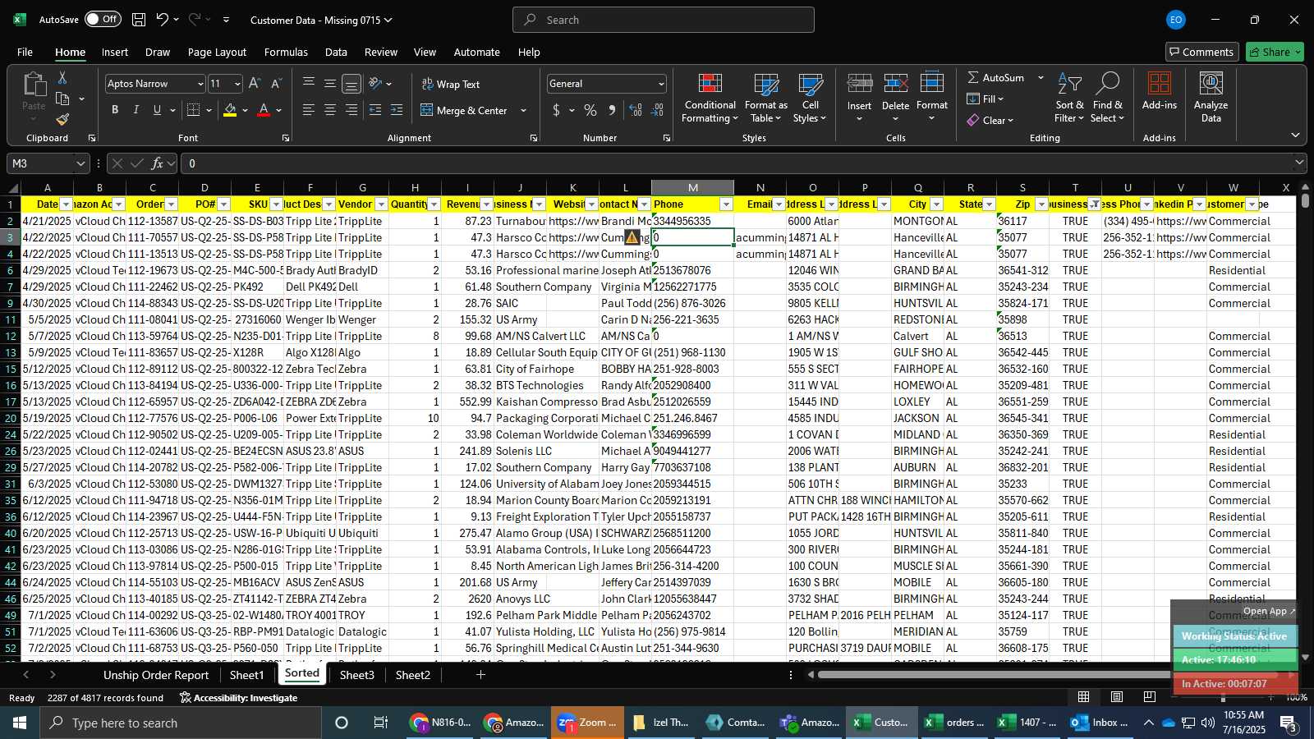Toggle Normal view in status bar
This screenshot has width=1314, height=739.
[x=1084, y=697]
